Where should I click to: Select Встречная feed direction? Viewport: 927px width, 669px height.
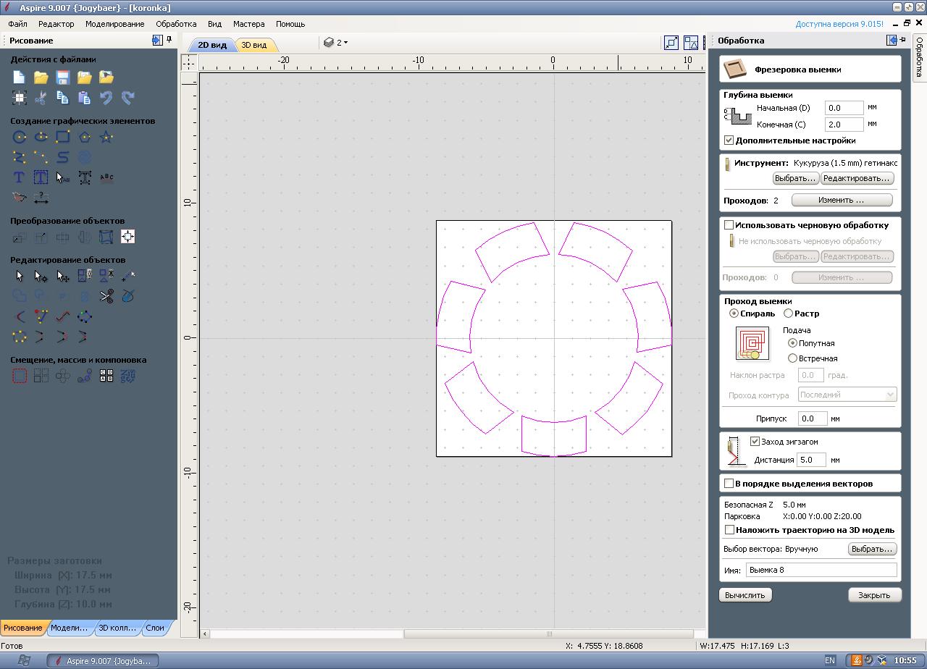[x=792, y=358]
